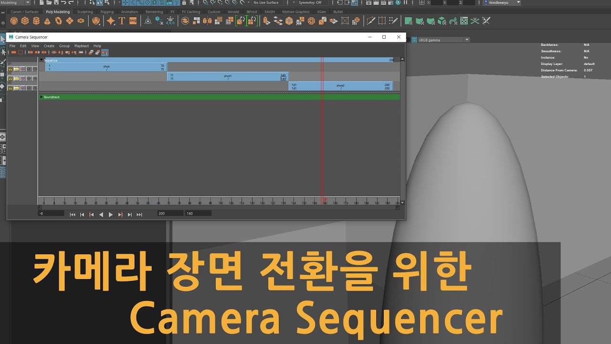
Task: Click the Redo arrow in status line
Action: (71, 2)
